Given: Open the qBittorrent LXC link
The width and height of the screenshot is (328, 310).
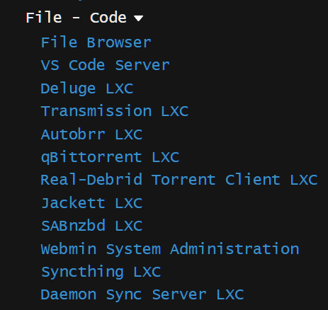Looking at the screenshot, I should 110,157.
